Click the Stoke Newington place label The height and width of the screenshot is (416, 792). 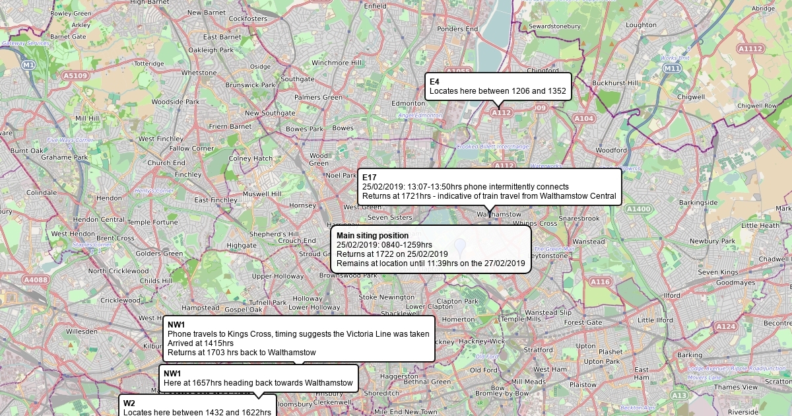387,297
